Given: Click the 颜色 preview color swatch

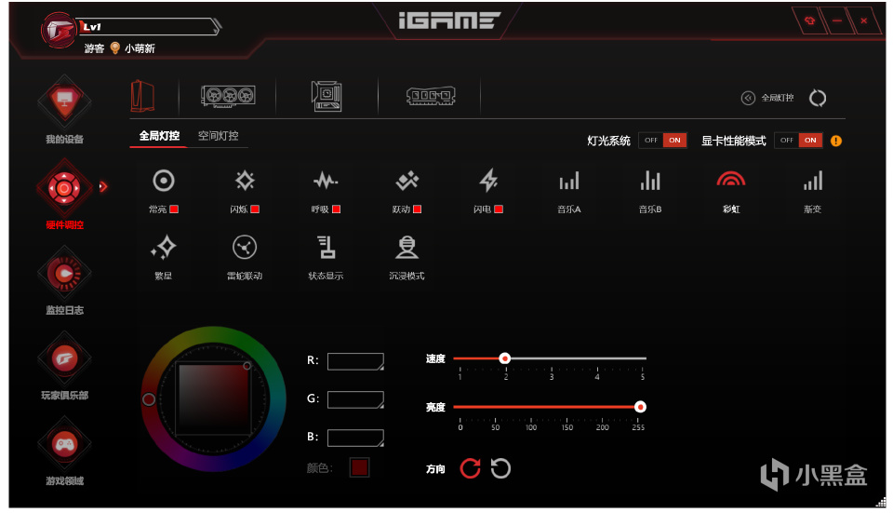Looking at the screenshot, I should point(359,467).
